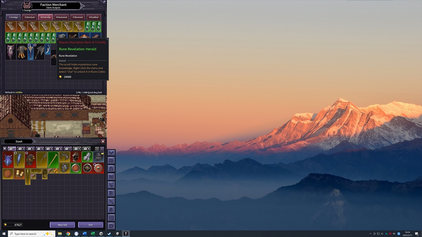
Task: Pick the purple shield in merchant inventory
Action: (11, 52)
